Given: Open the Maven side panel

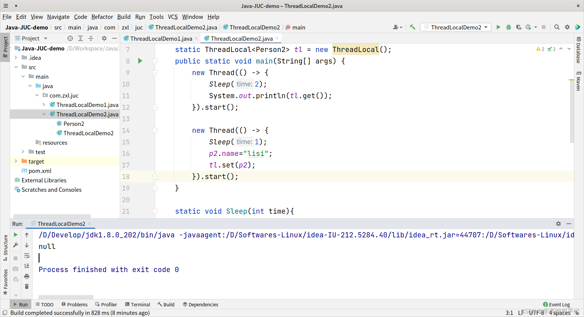Looking at the screenshot, I should click(x=579, y=81).
